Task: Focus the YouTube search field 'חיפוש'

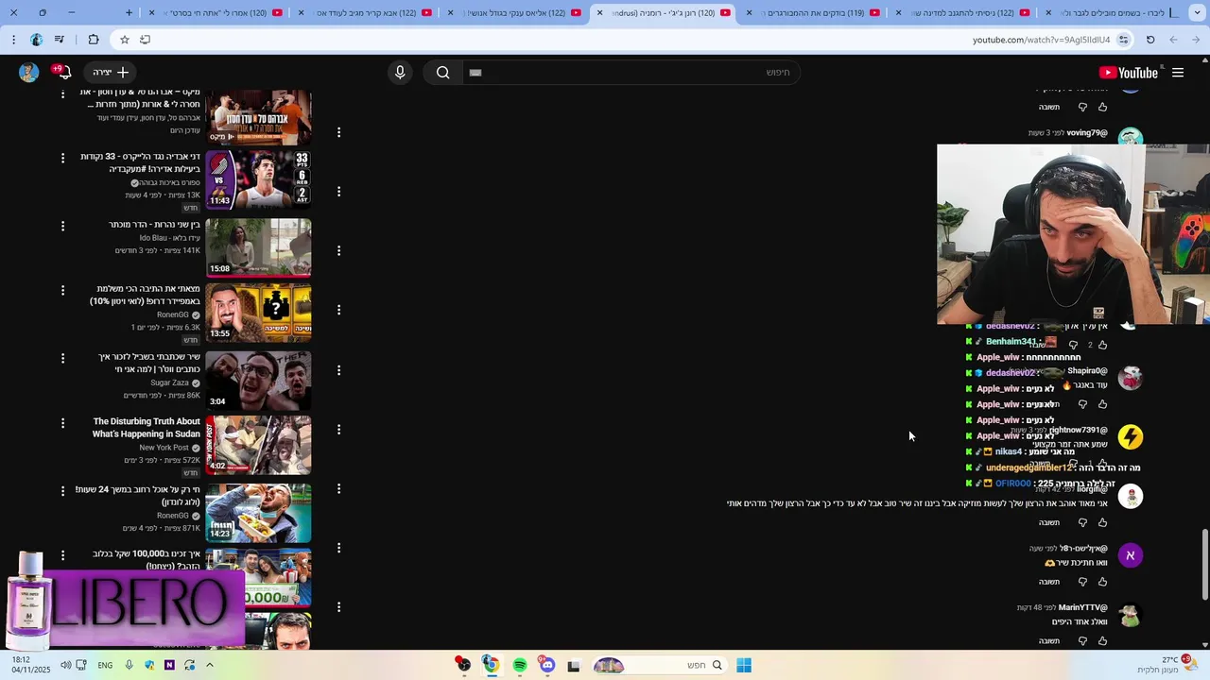Action: [x=631, y=73]
